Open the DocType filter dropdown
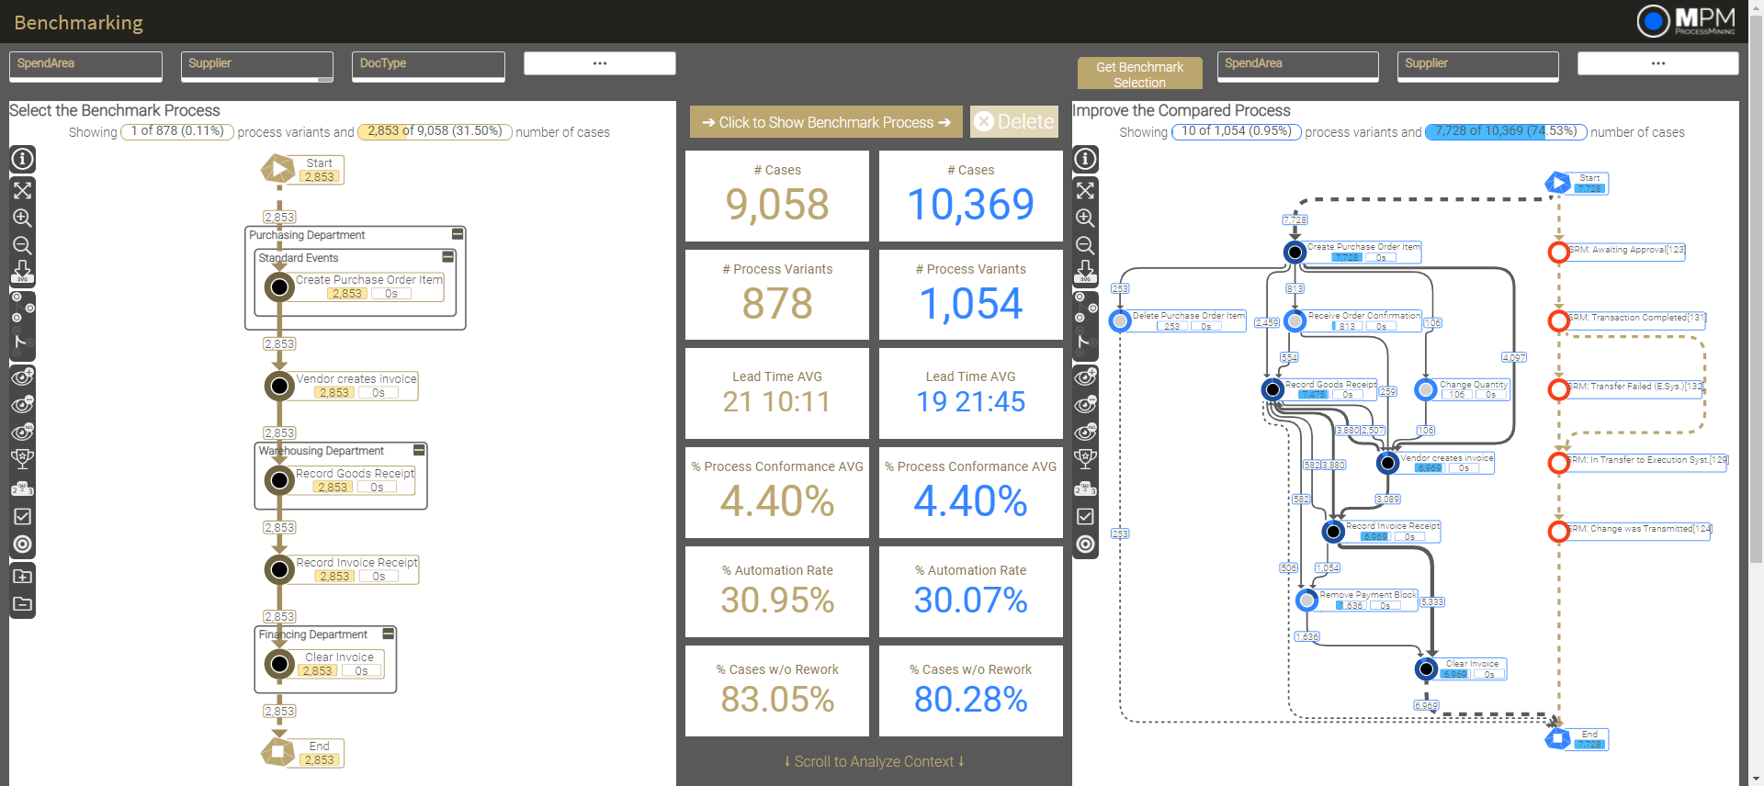Screen dimensions: 1764x786 428,66
